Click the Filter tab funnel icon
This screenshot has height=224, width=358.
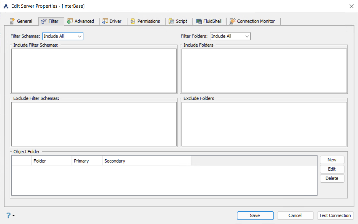click(x=44, y=21)
